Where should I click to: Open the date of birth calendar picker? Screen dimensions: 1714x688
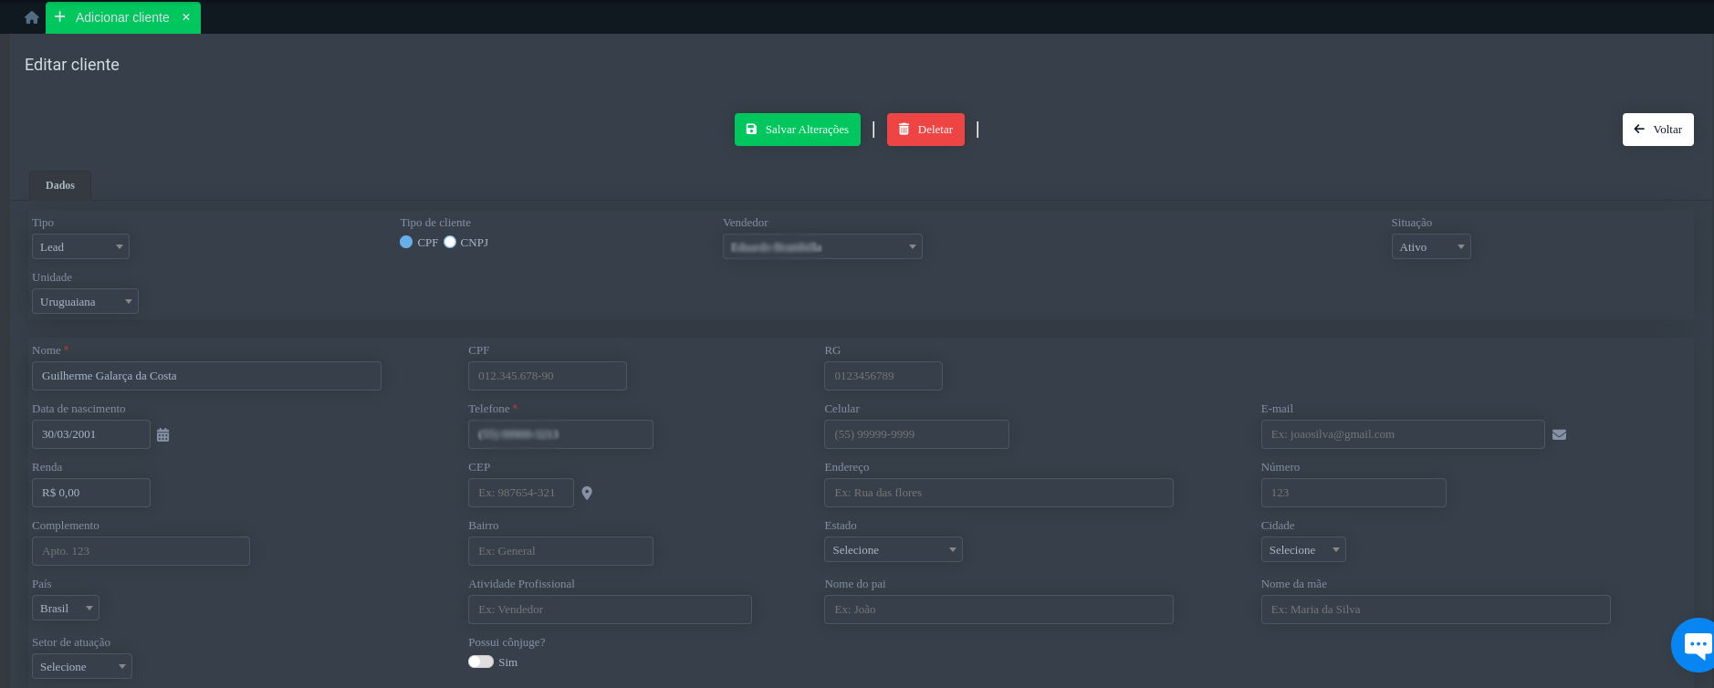pos(163,435)
